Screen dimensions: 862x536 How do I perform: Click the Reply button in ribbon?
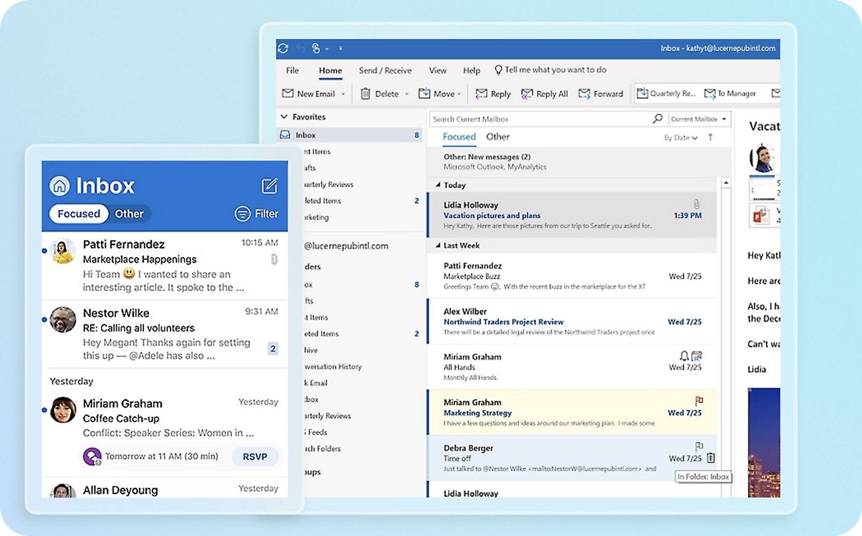493,94
